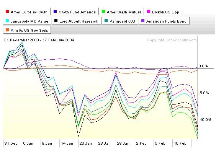
Task: Click the 31 Dec date axis label
Action: (11, 143)
